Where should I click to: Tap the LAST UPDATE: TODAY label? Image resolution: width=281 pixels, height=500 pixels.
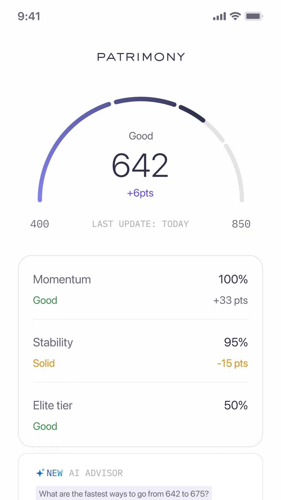coord(140,224)
